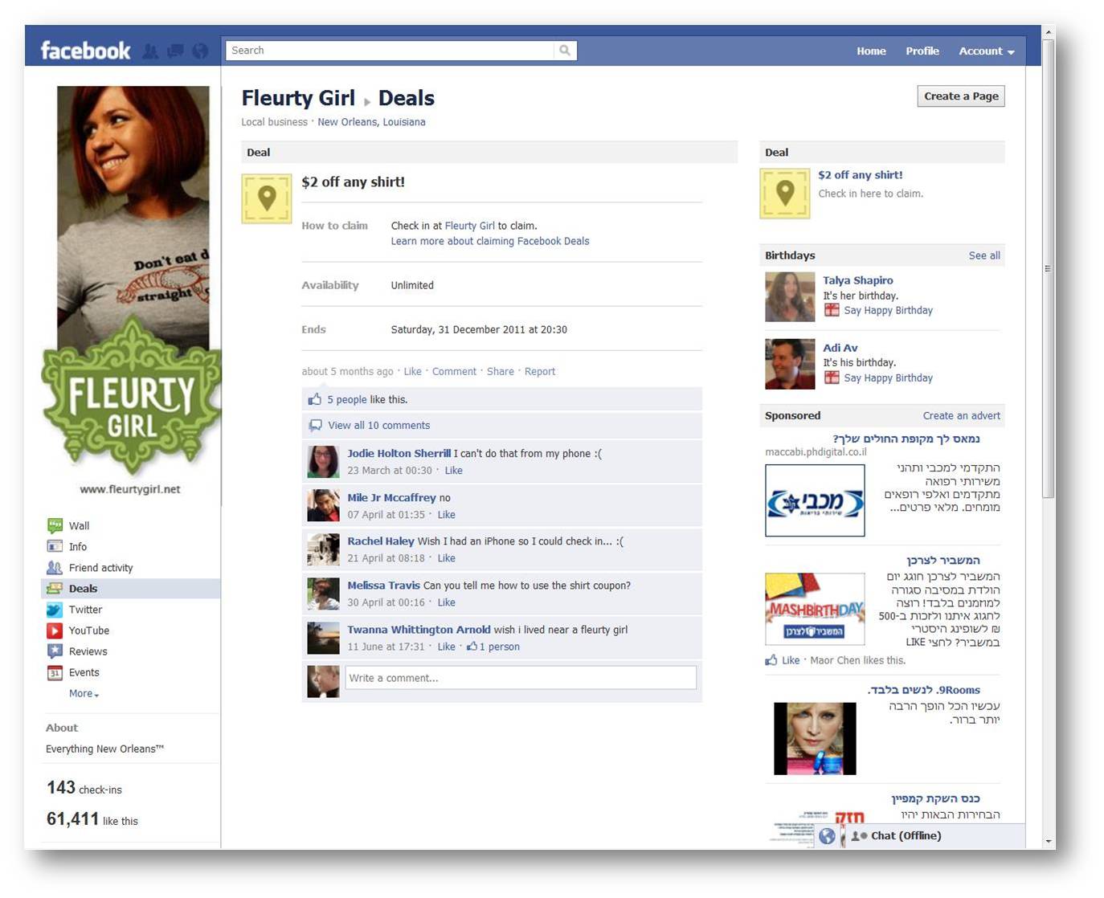Click the Write a comment box
The height and width of the screenshot is (898, 1104).
521,678
